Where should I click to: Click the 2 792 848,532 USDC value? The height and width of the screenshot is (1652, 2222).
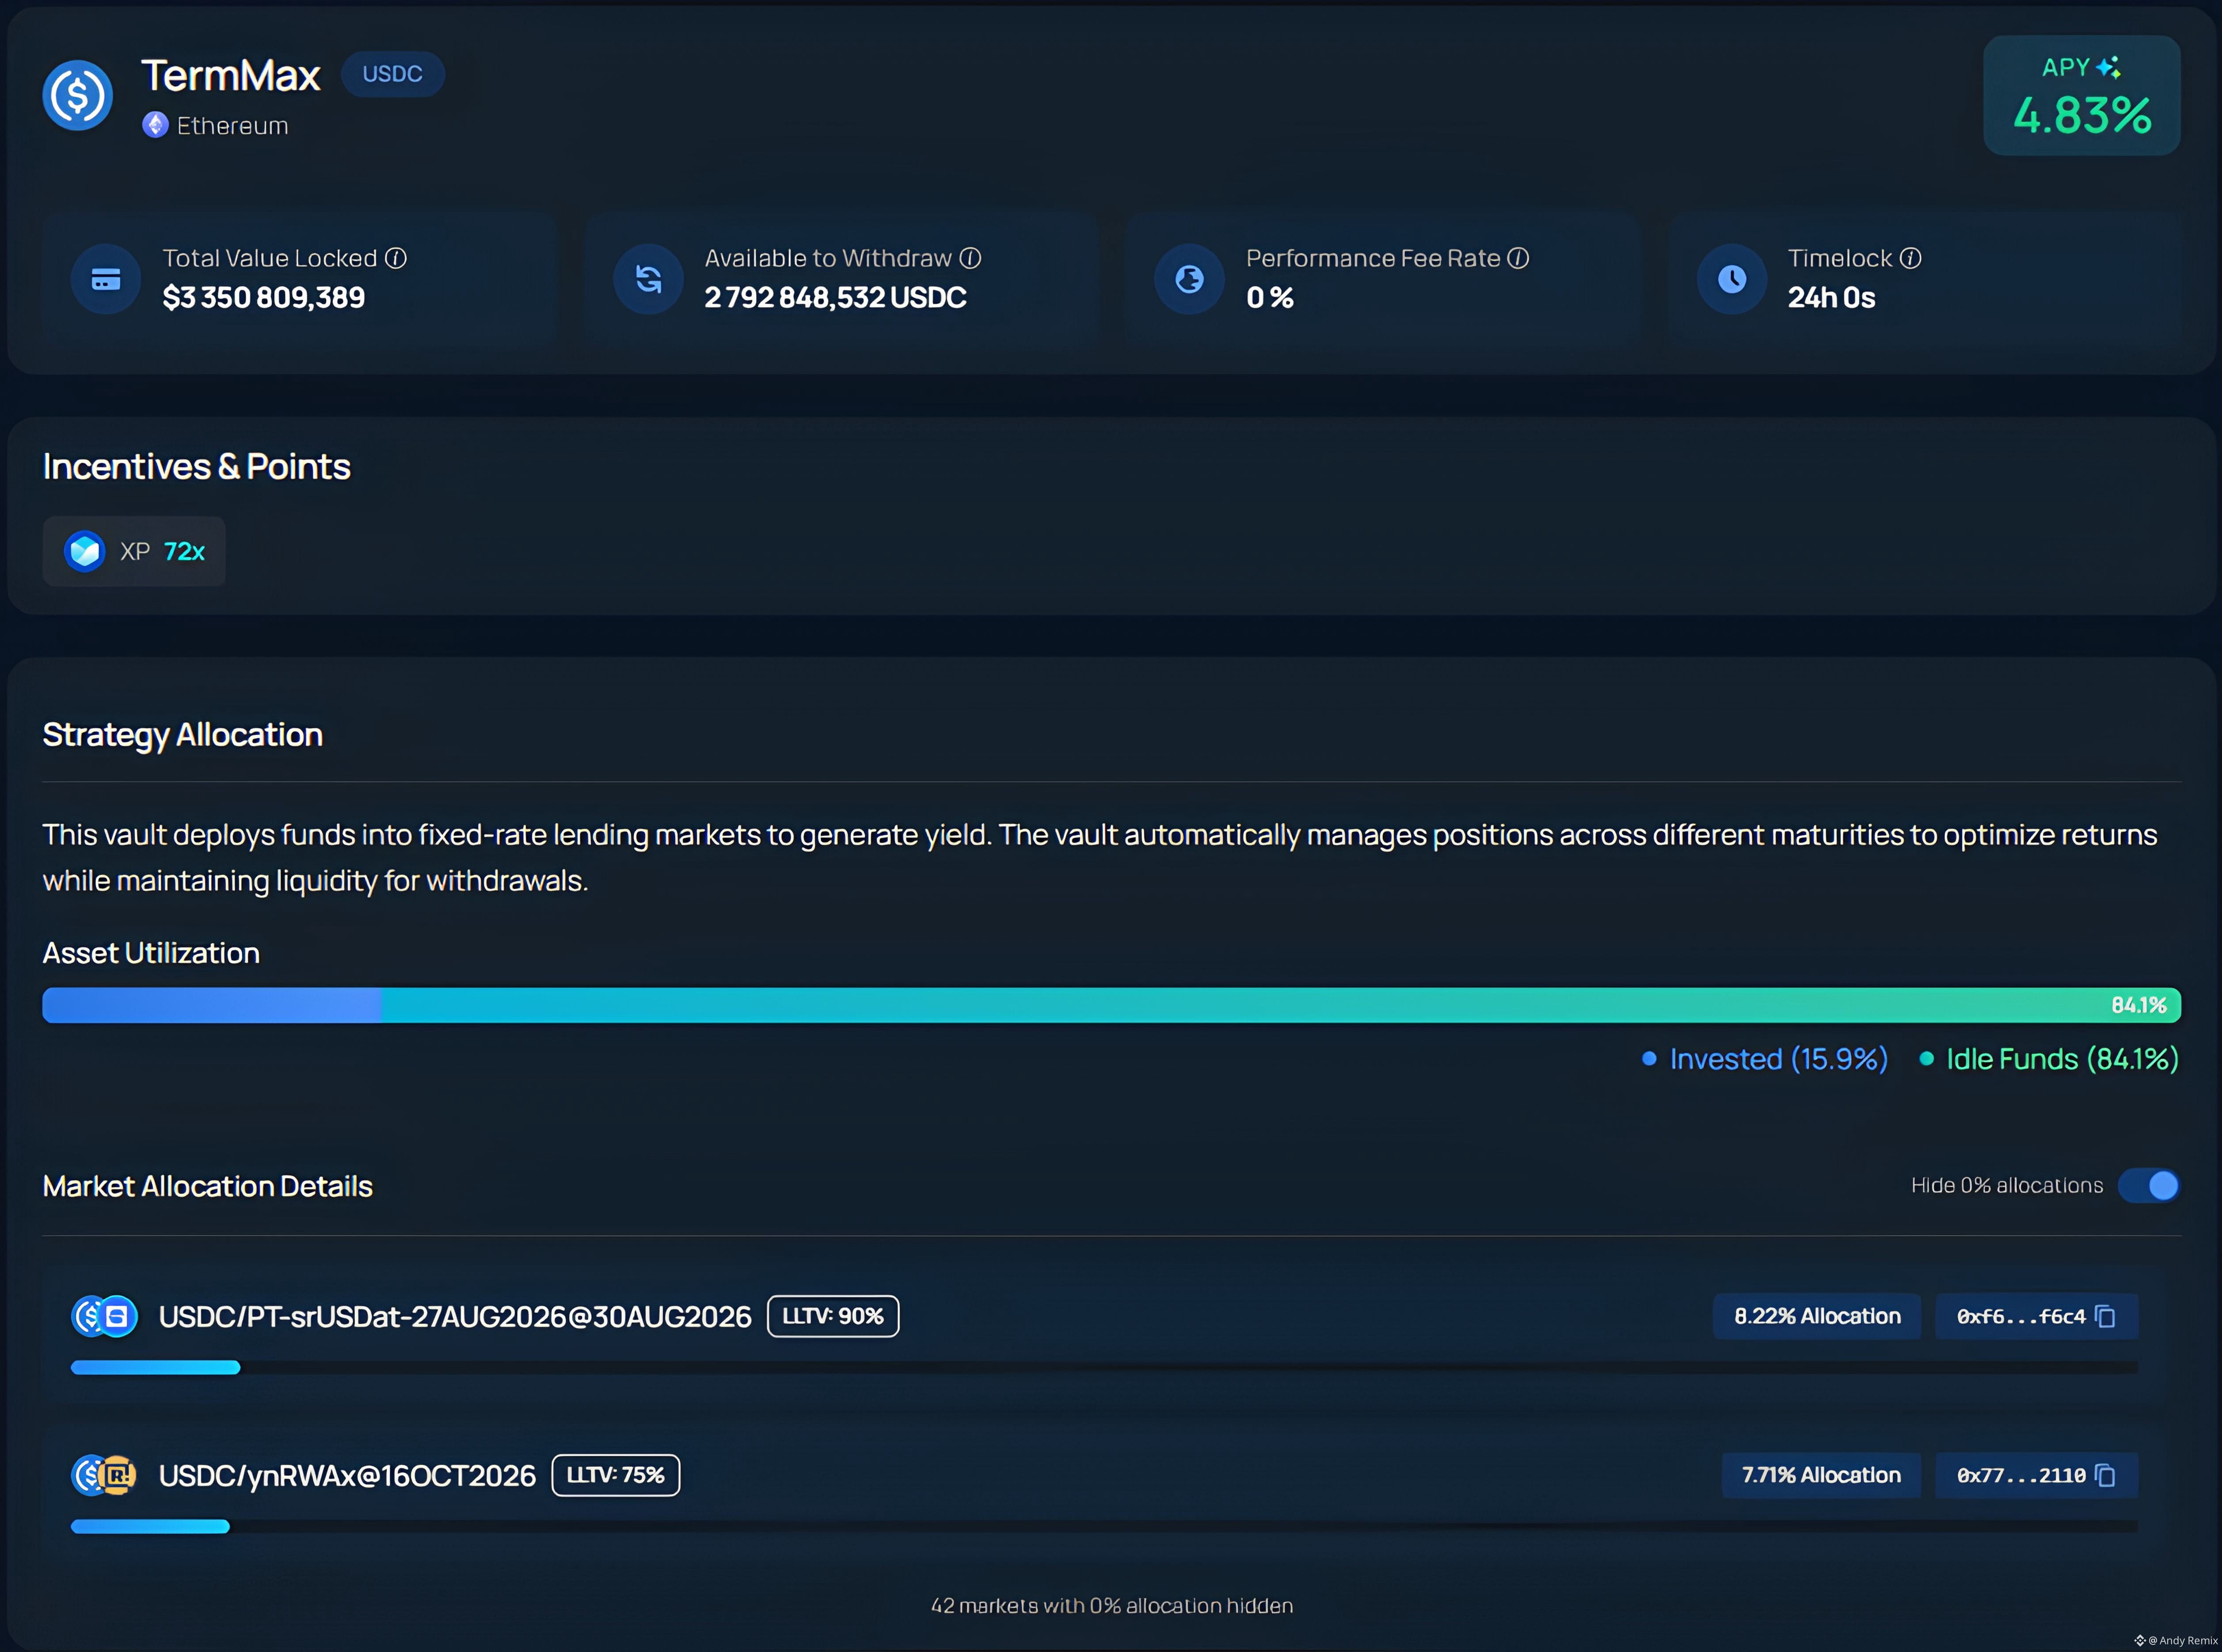pos(835,297)
